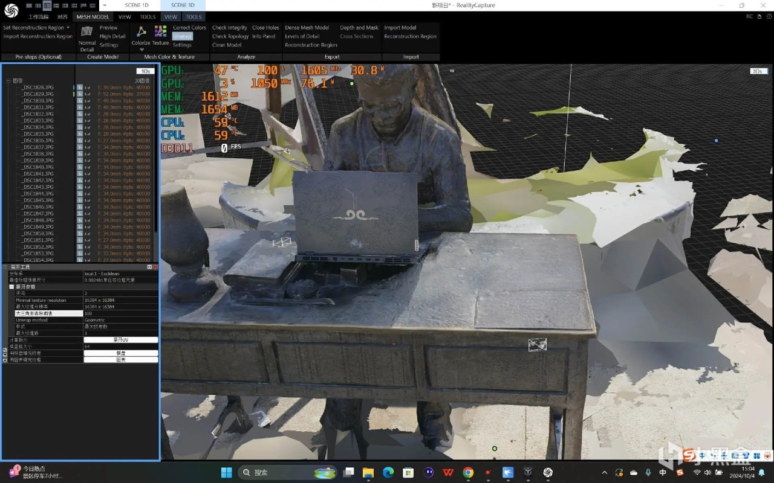Select _DSC1829.JPG in the image list
Viewport: 774px width, 483px height.
click(38, 94)
